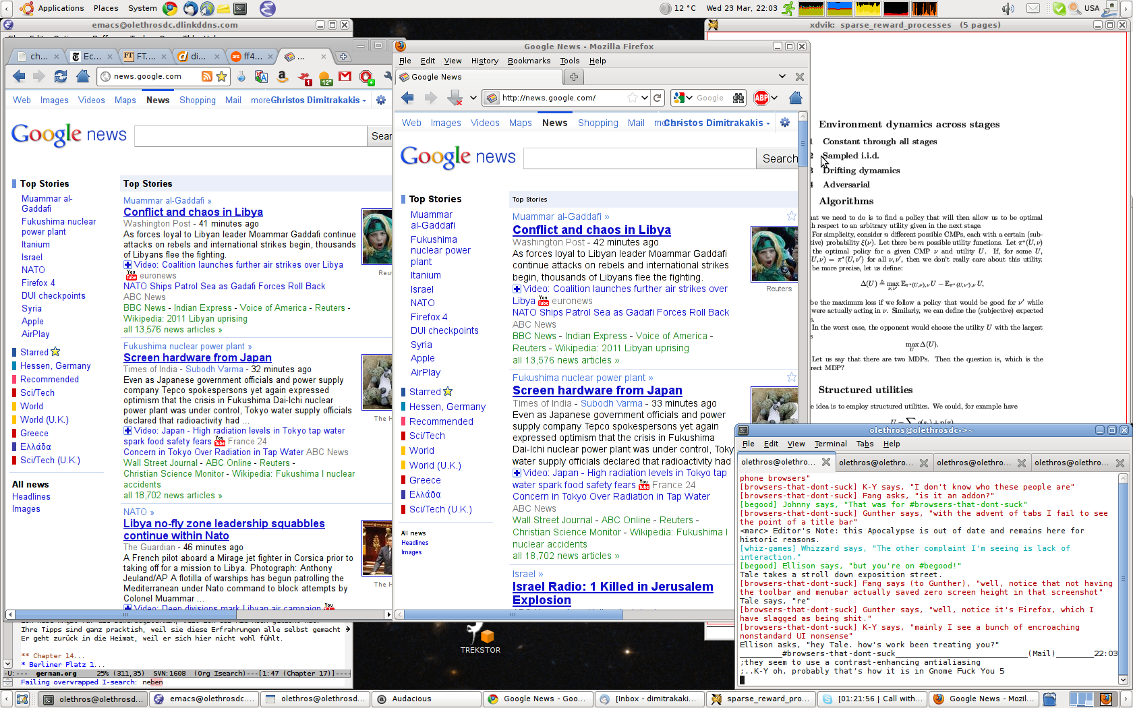Open the weather extension showing 12° in Chrome
Viewport: 1133px width, 708px height.
(x=325, y=78)
